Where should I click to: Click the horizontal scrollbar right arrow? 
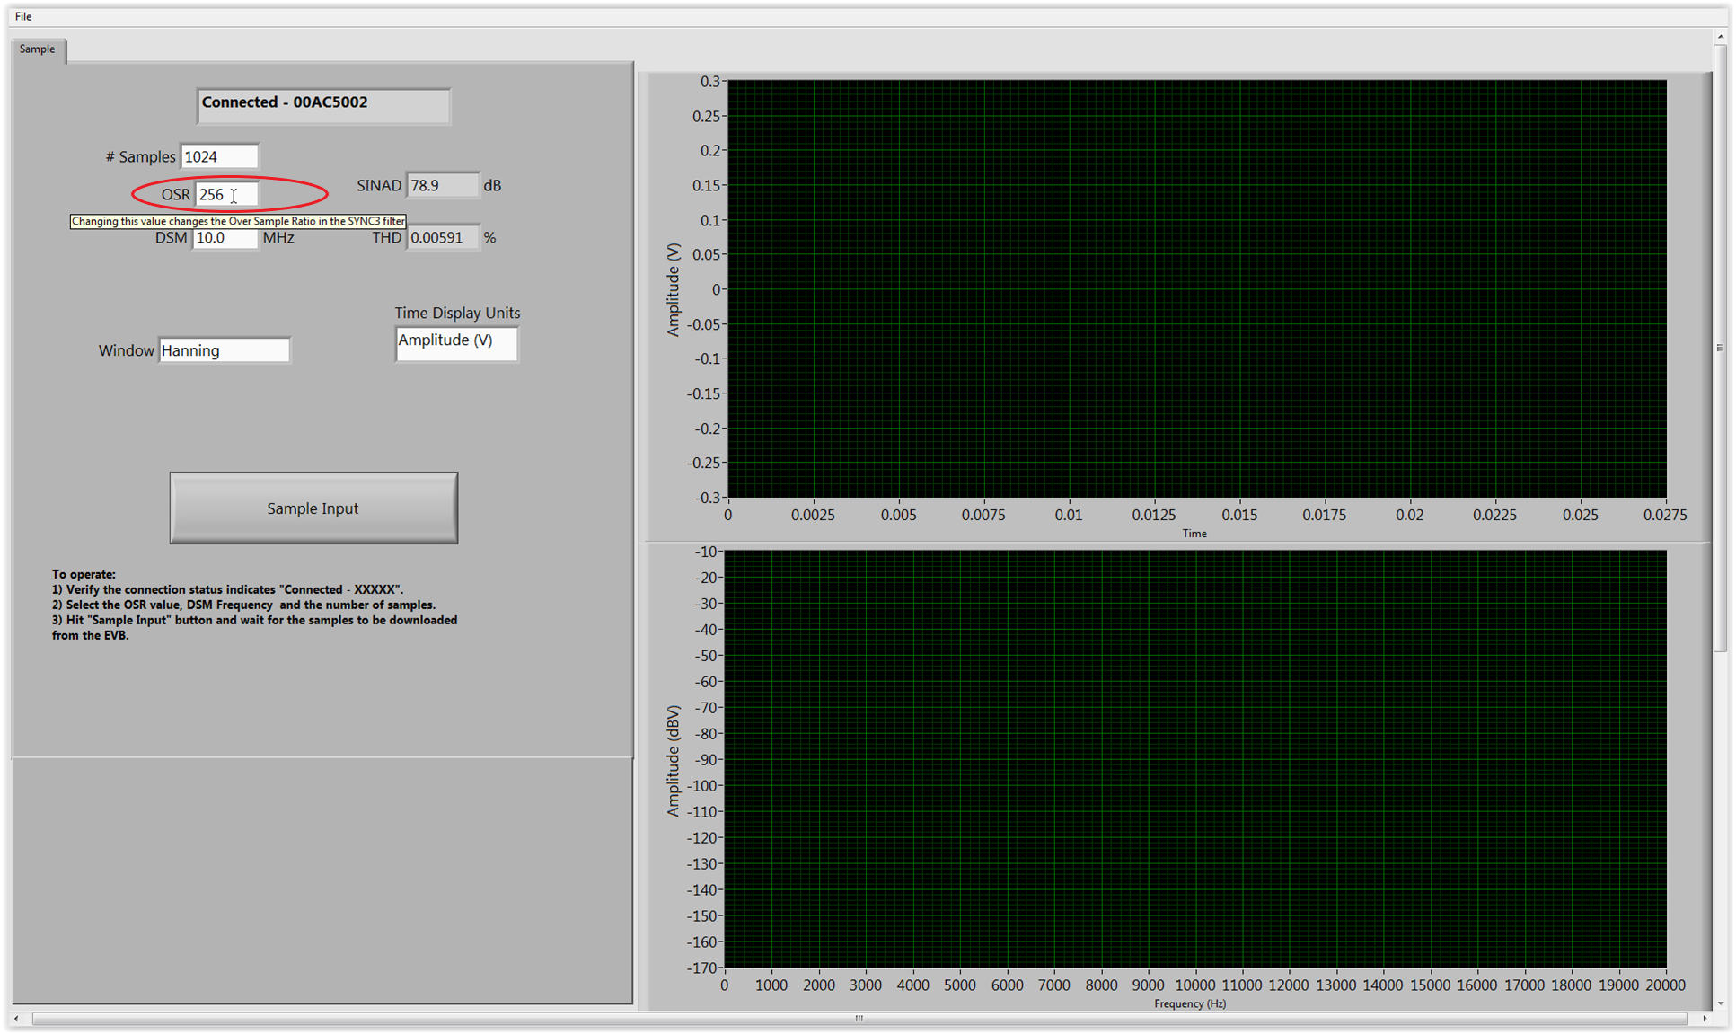(1705, 1019)
